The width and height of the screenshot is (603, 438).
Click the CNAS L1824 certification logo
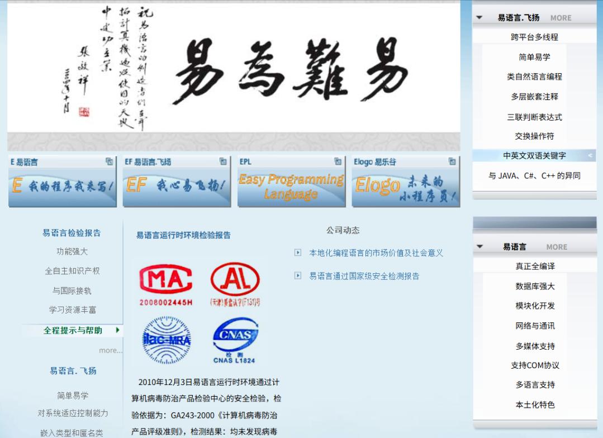pos(235,340)
